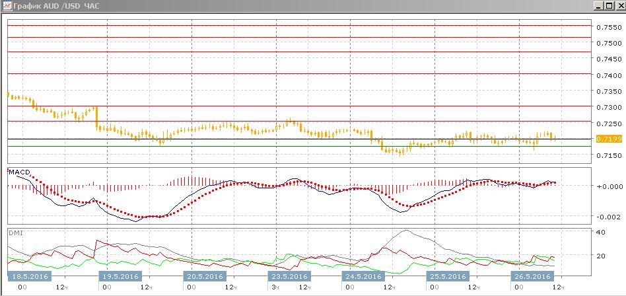
Task: Select the 18.5.2016 date marker
Action: coord(28,276)
